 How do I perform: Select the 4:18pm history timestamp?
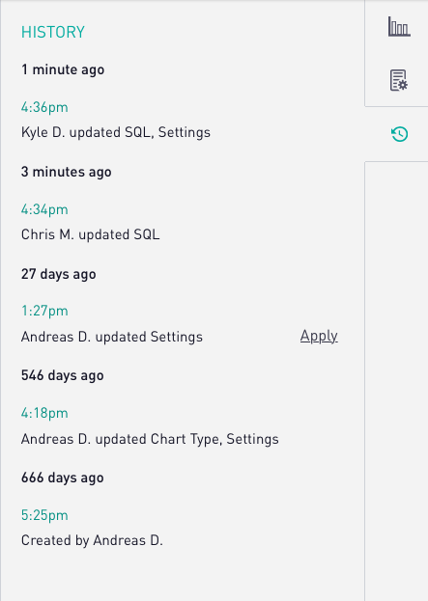pyautogui.click(x=44, y=413)
